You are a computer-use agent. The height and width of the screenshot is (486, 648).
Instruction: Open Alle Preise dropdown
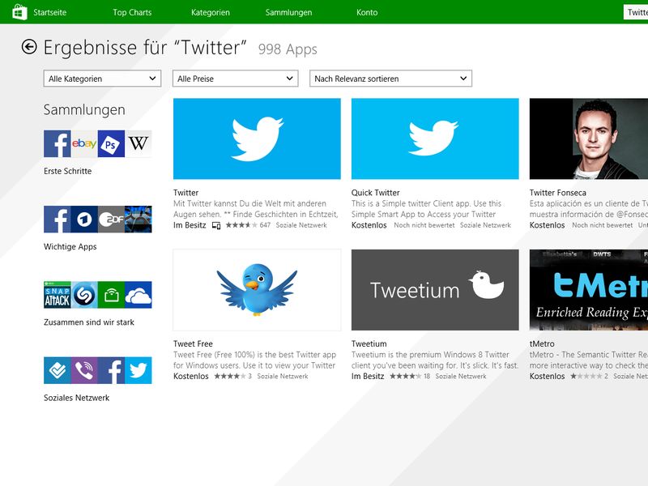pos(235,79)
